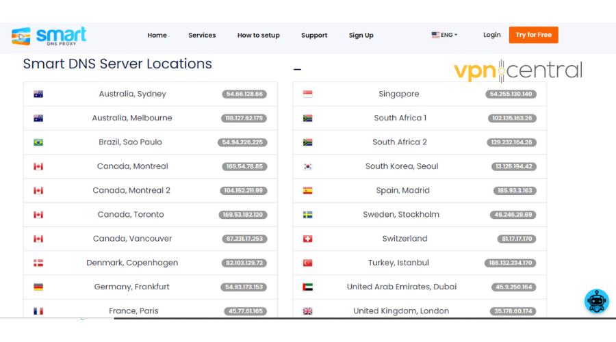Select IP address 102.135.163.26
Image resolution: width=616 pixels, height=342 pixels.
(x=512, y=118)
